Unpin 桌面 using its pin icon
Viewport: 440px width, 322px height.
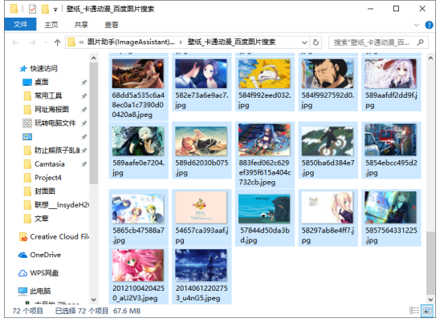point(84,83)
